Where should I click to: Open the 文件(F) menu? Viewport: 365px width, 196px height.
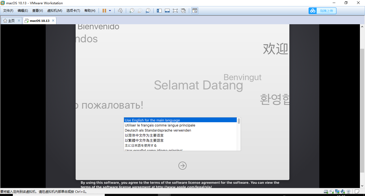(8, 11)
